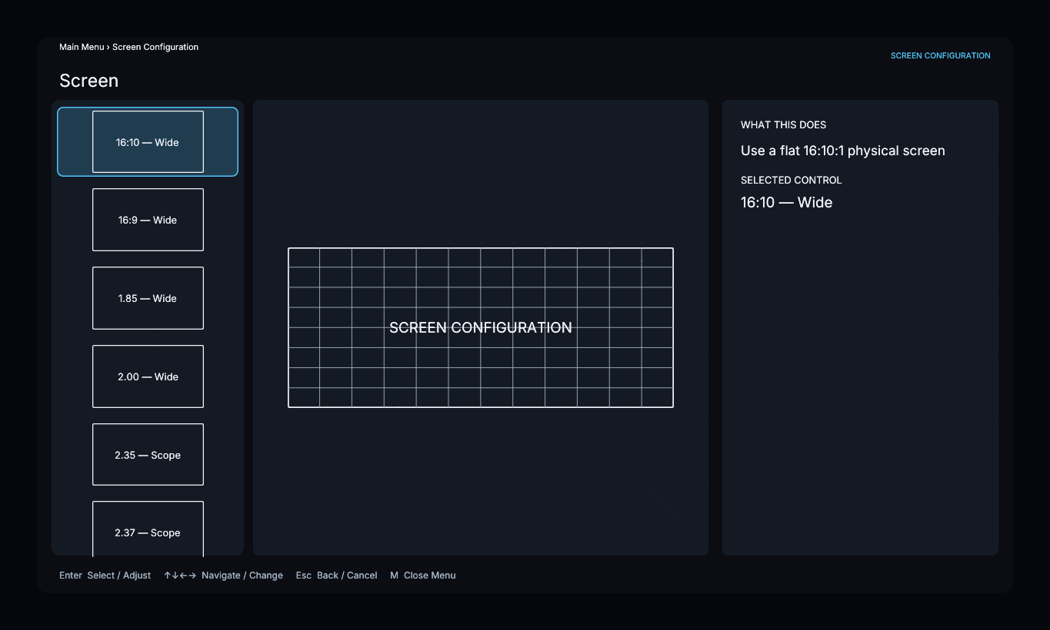Choose the 2.35 — Scope format
Viewport: 1050px width, 630px height.
[148, 455]
